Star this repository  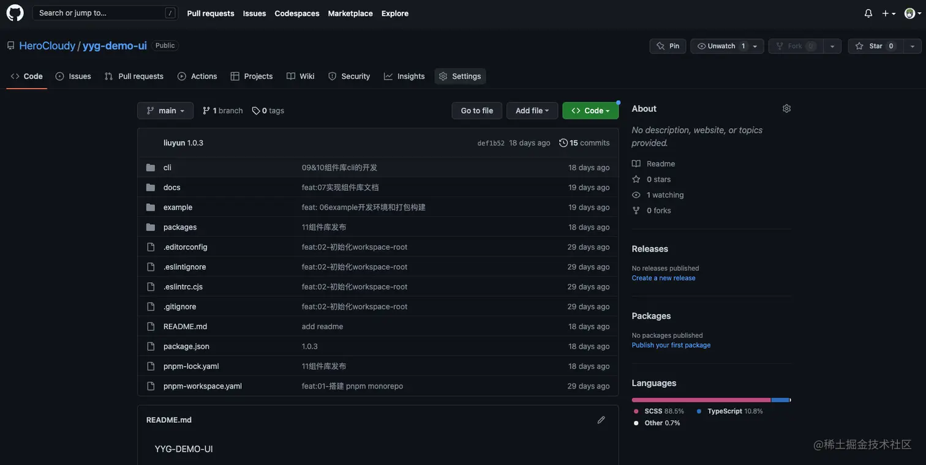876,46
